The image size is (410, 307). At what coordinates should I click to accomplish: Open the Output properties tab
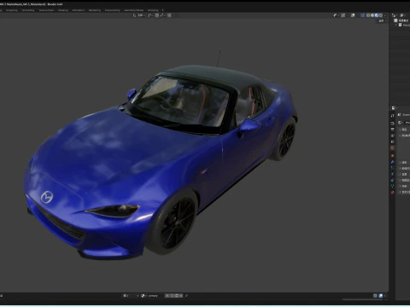click(392, 130)
